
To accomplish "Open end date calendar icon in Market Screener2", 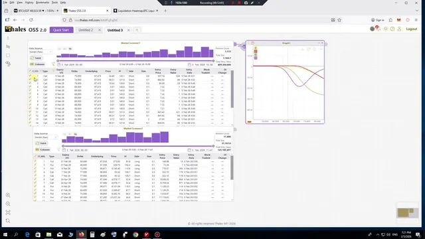I will click(189, 150).
